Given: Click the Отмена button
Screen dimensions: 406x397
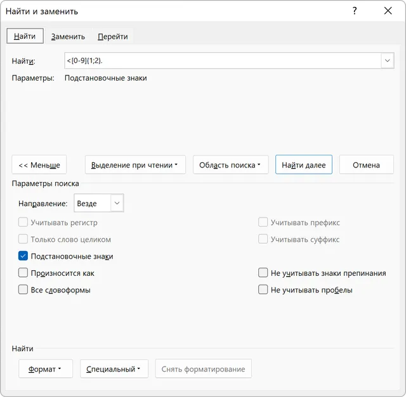Looking at the screenshot, I should coord(366,165).
